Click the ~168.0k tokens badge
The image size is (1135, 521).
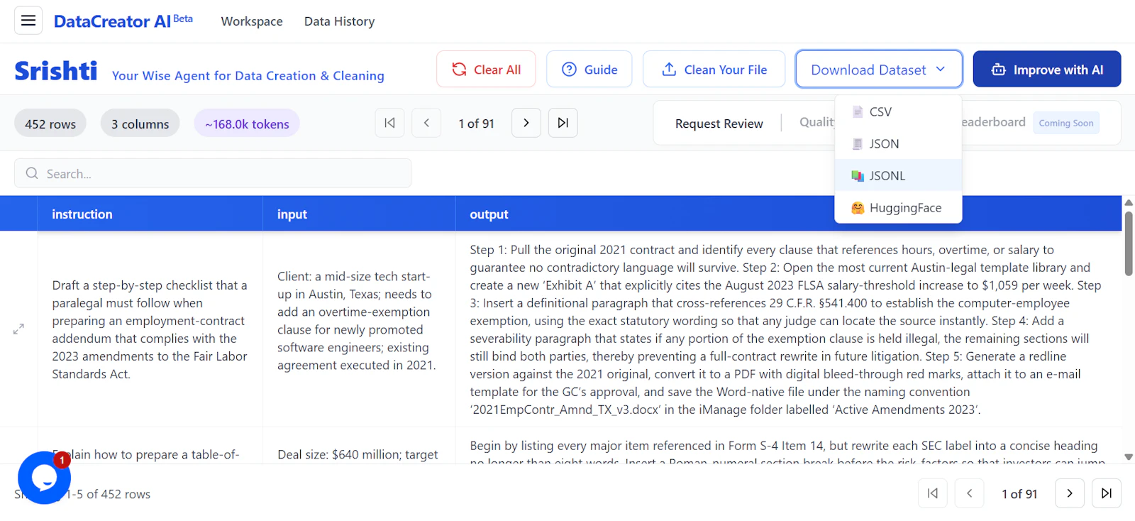click(x=247, y=124)
